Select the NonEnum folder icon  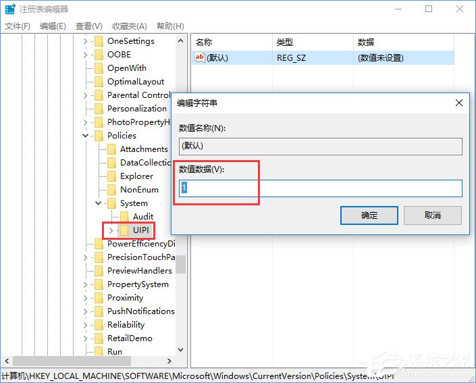coord(111,190)
